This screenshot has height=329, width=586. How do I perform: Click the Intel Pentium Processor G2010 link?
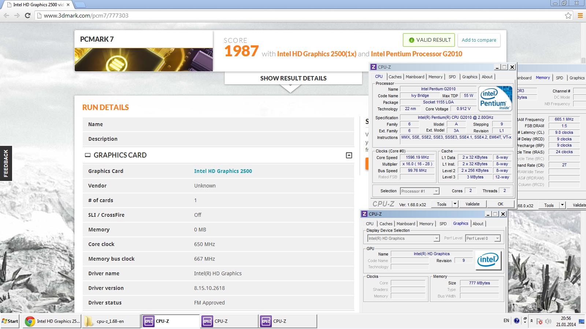416,54
